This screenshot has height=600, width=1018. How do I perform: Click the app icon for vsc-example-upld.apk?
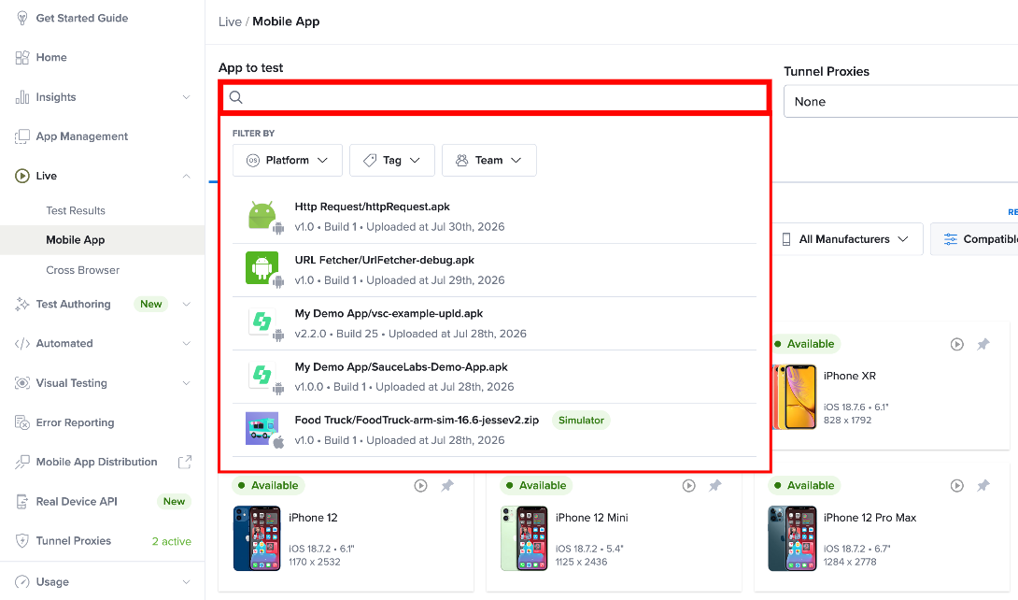(262, 322)
